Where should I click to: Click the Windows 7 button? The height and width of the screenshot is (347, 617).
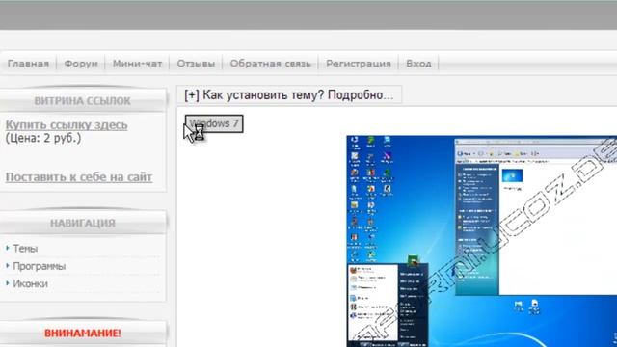click(x=214, y=123)
